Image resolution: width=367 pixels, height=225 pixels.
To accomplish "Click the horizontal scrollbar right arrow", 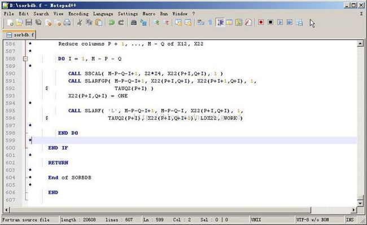I will pyautogui.click(x=353, y=210).
